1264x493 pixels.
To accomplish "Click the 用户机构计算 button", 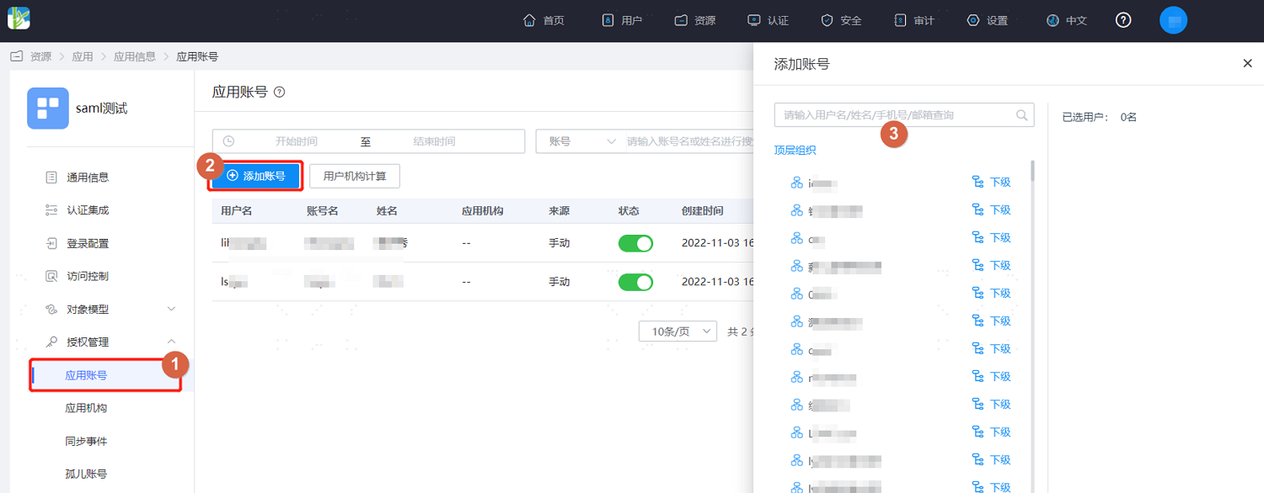I will coord(355,176).
